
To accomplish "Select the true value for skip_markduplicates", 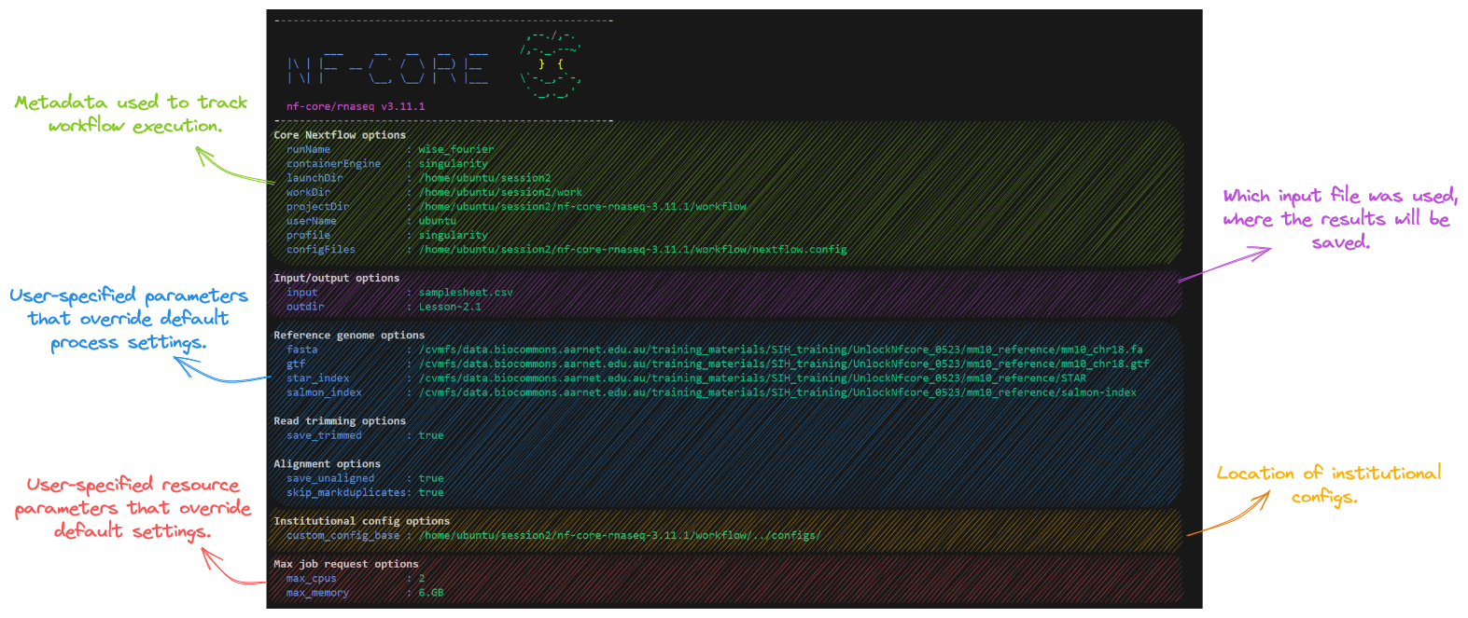I will coord(431,493).
